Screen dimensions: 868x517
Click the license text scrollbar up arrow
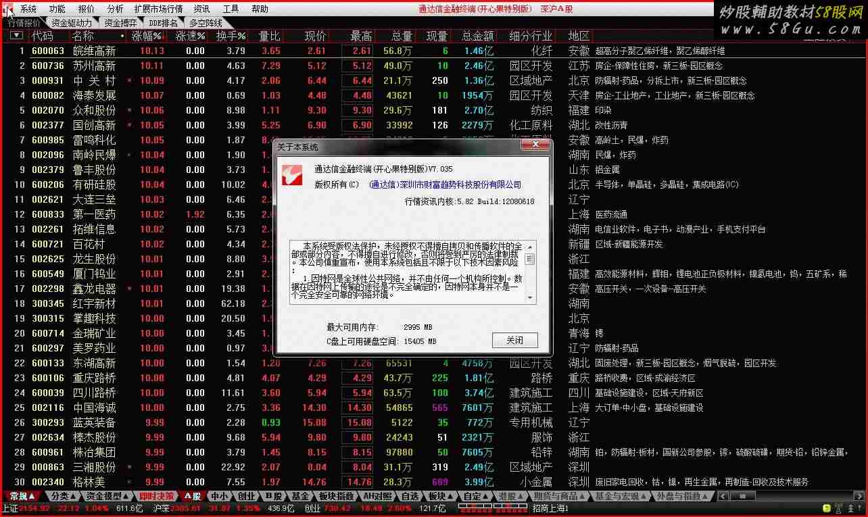click(530, 247)
